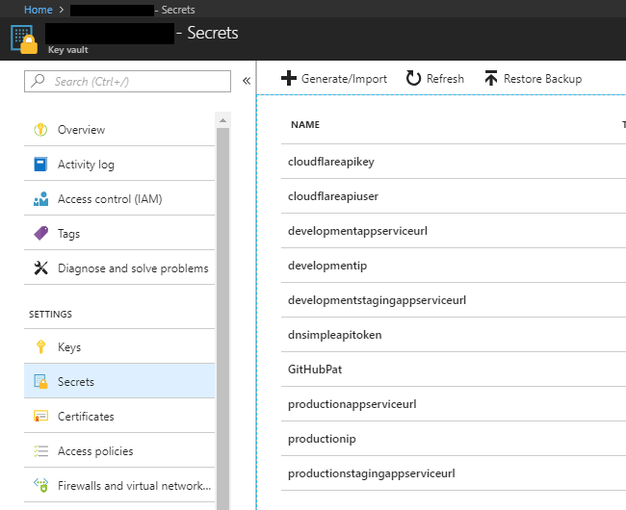Screen dimensions: 626x510
Task: Click the Access policies checklist icon
Action: [40, 451]
